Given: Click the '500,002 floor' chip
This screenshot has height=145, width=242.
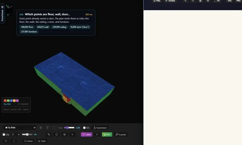Looking at the screenshot, I should [27, 27].
